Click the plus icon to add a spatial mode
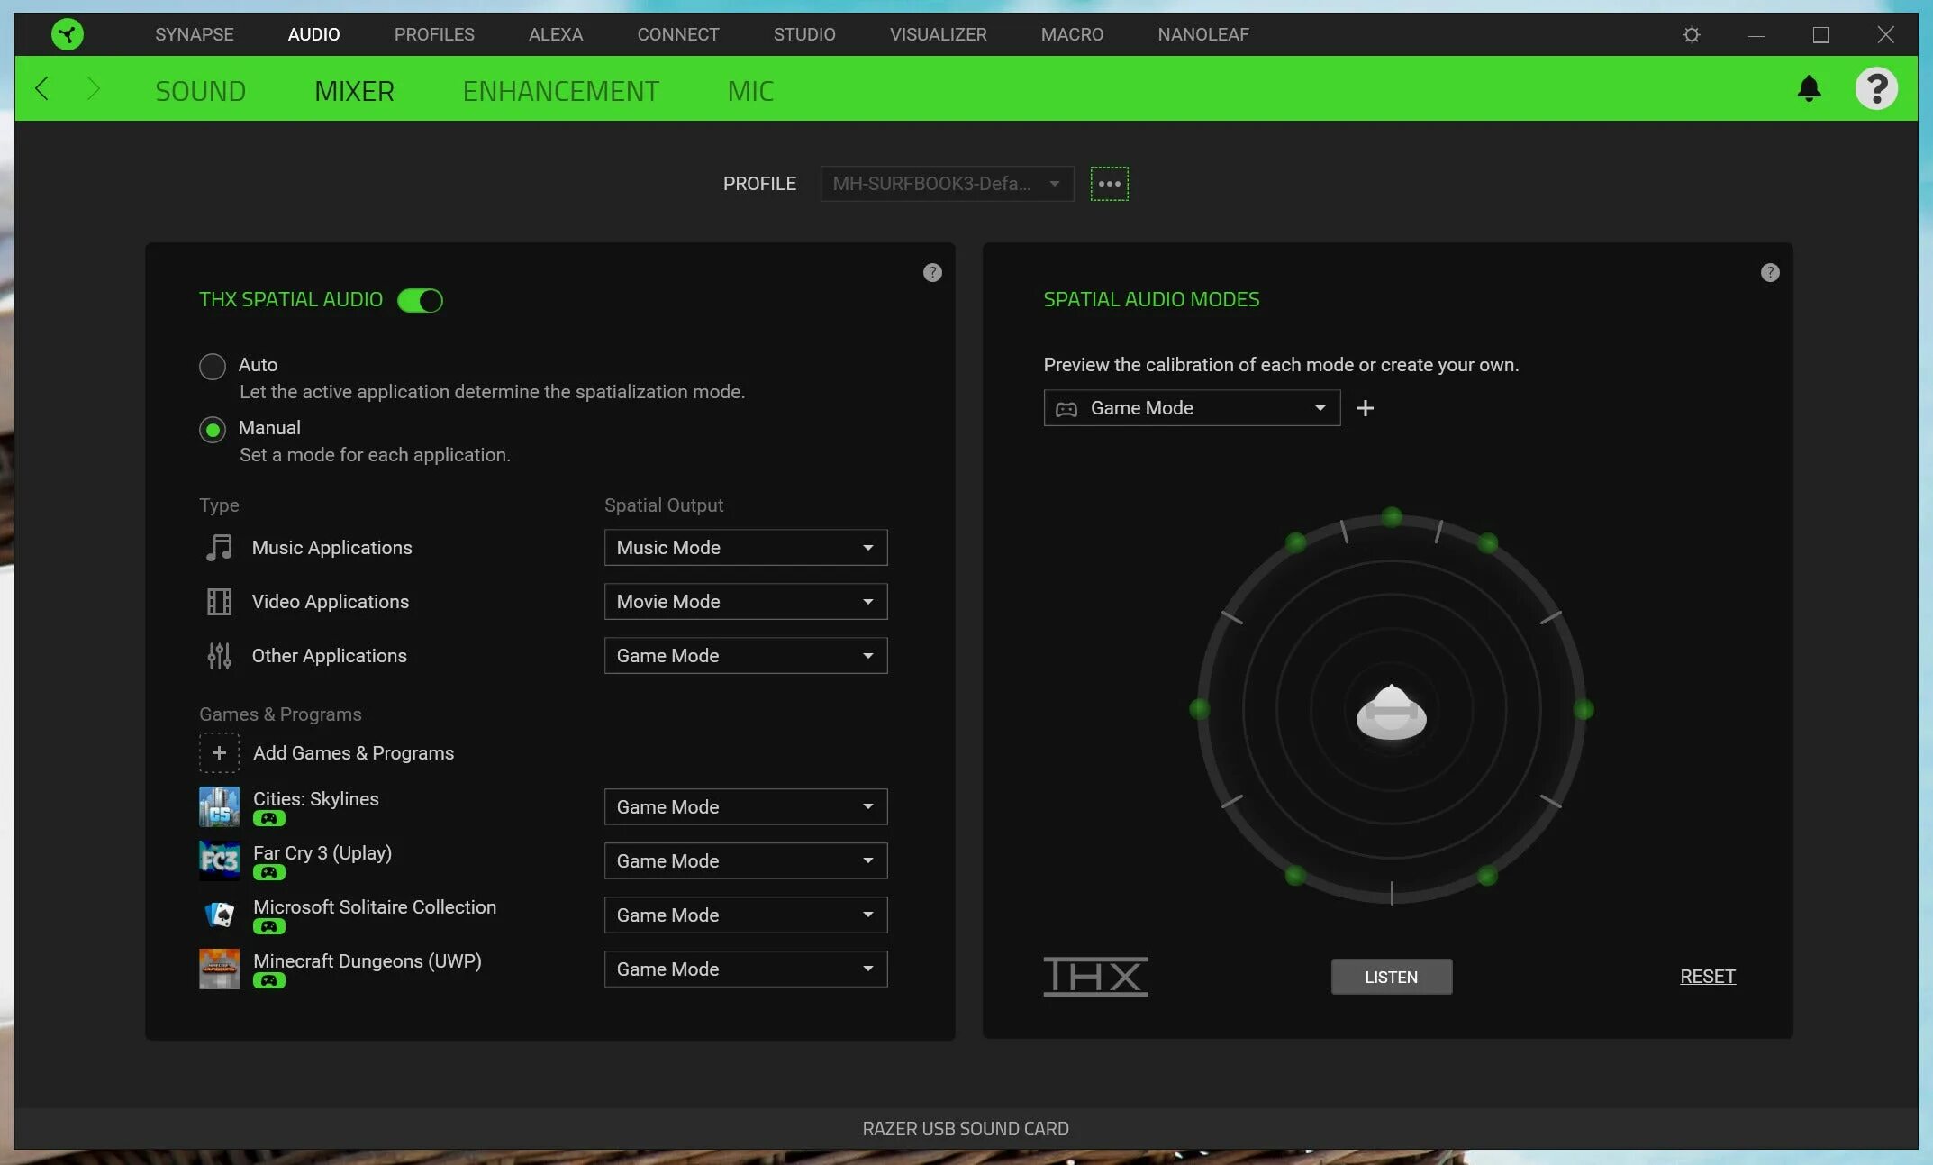The height and width of the screenshot is (1165, 1933). (1365, 408)
